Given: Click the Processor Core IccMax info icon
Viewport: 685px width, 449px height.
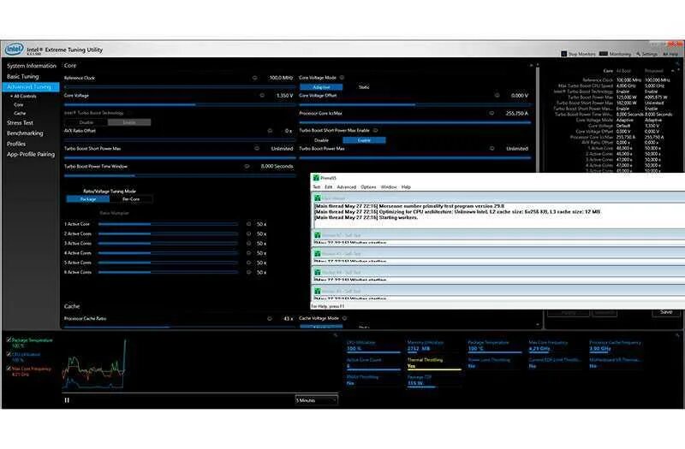Looking at the screenshot, I should click(x=491, y=113).
